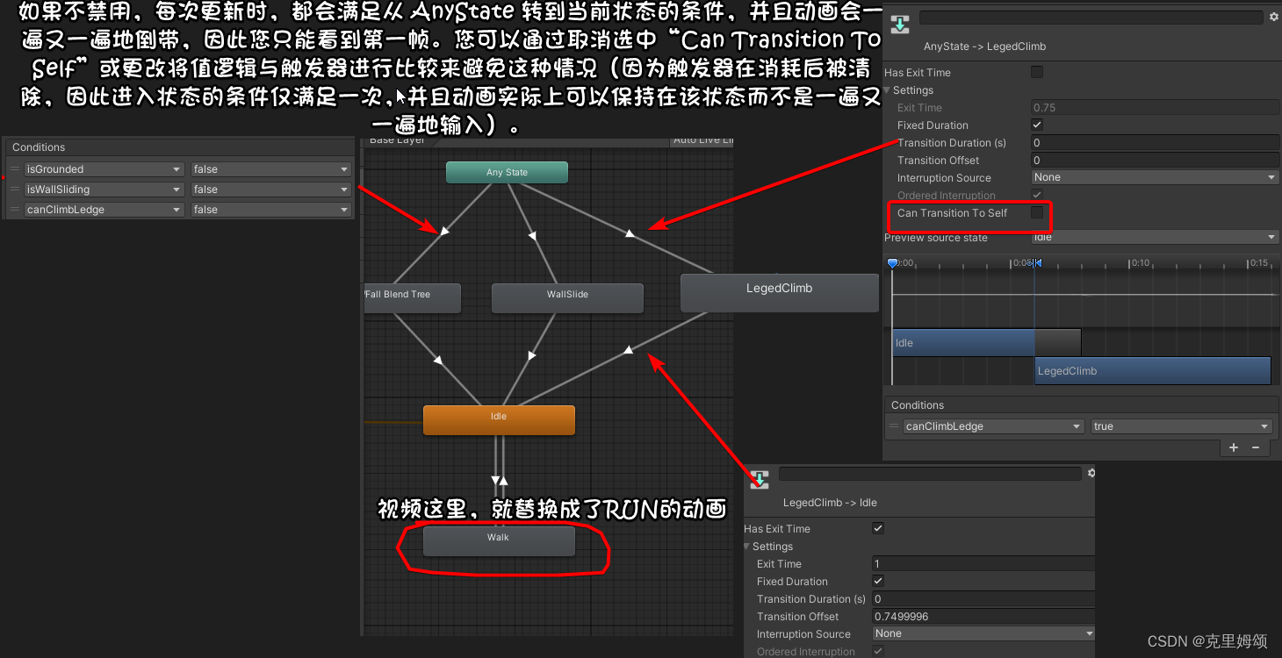Open the canClimbLedge parameter dropdown set to false
The height and width of the screenshot is (658, 1282).
click(x=104, y=210)
